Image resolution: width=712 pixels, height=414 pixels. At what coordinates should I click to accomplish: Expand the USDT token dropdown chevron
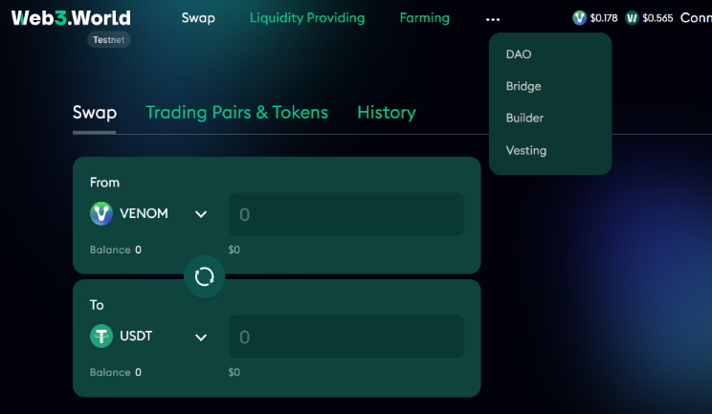coord(201,337)
